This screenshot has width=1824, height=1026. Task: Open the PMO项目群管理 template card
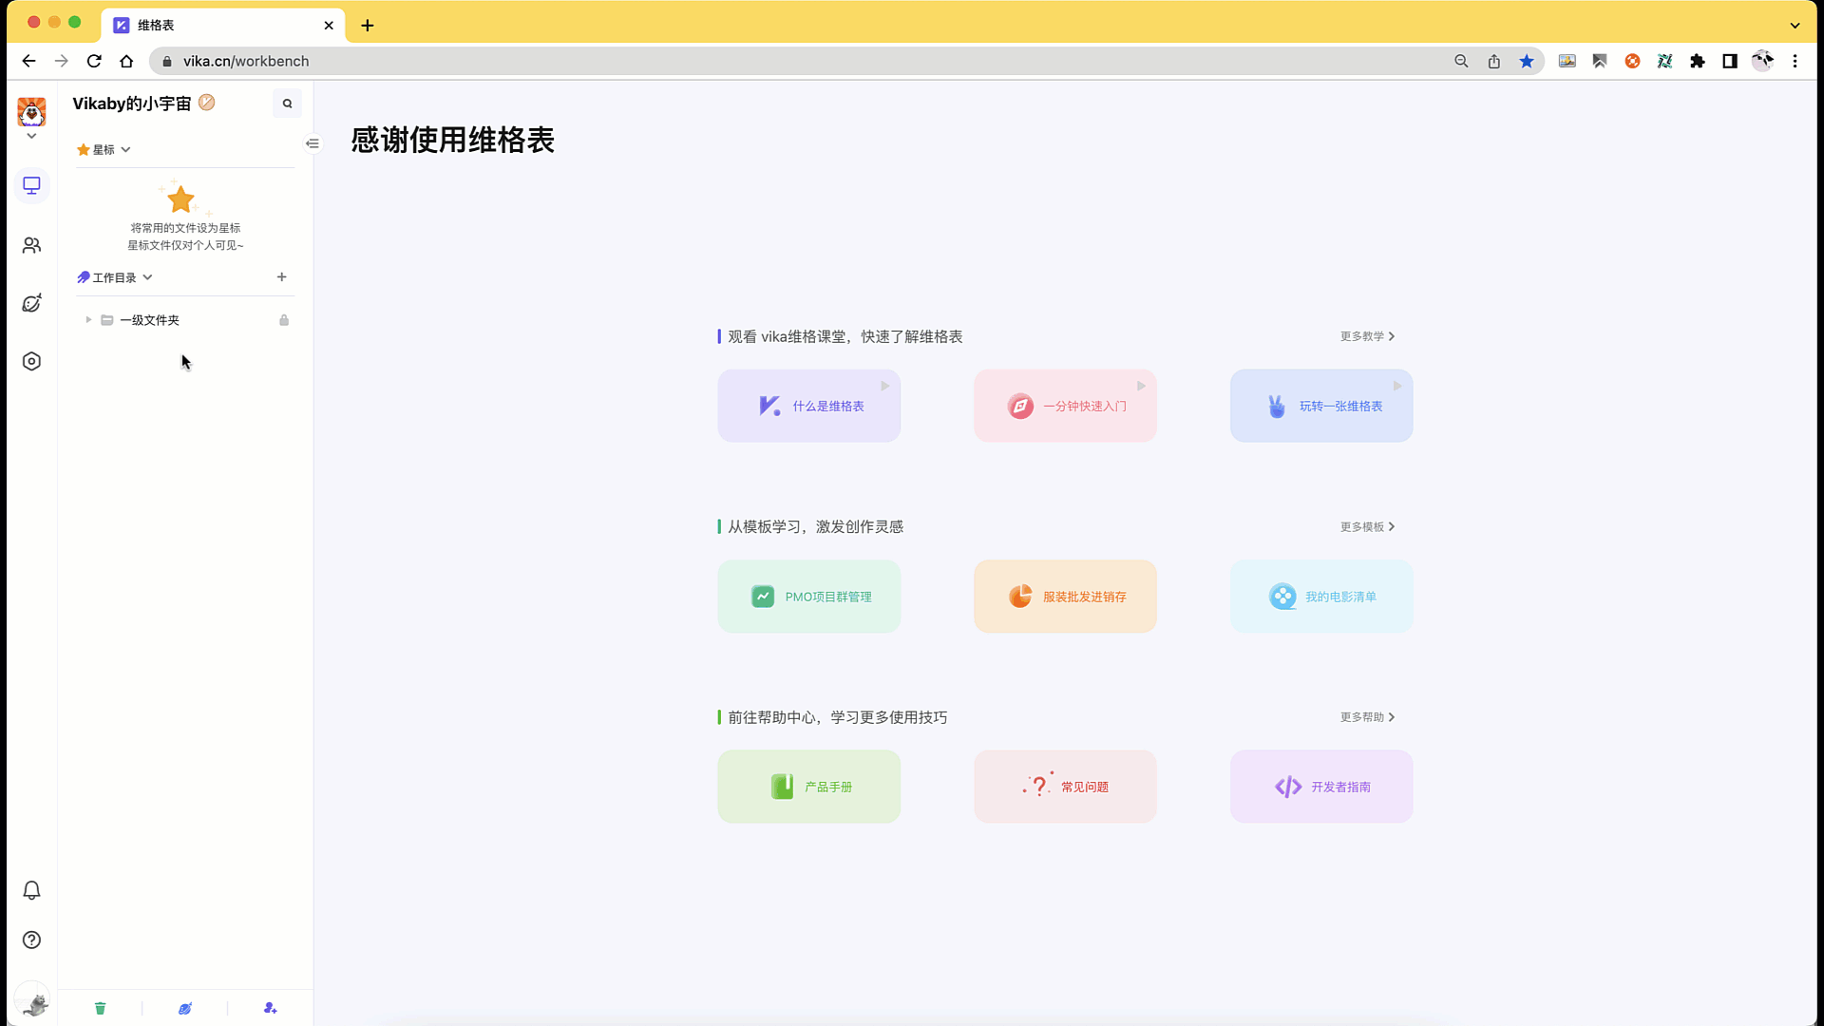click(x=808, y=597)
